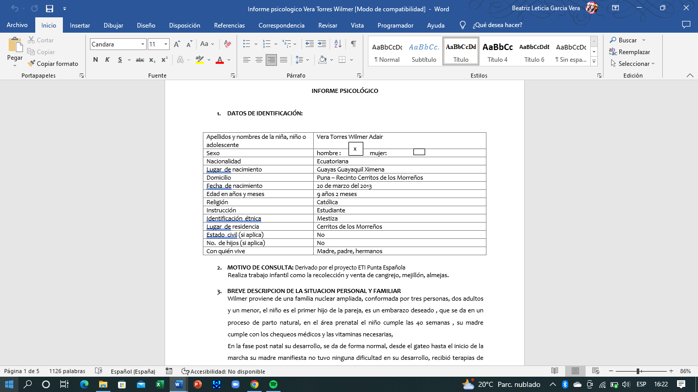Check the empty mujer checkbox

[x=419, y=152]
